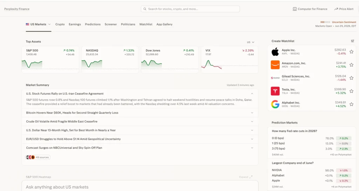Collapse the Stock Futures Rally story
Screen dimensions: 359x191
pyautogui.click(x=252, y=94)
